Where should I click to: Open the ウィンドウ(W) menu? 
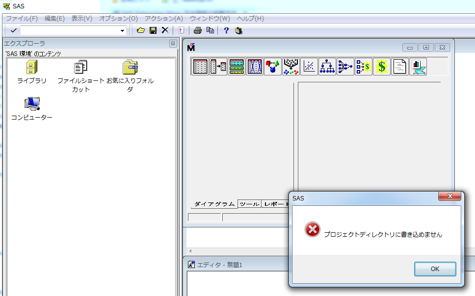(210, 19)
